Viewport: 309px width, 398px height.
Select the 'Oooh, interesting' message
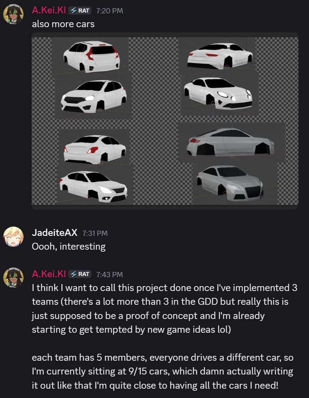(x=69, y=246)
